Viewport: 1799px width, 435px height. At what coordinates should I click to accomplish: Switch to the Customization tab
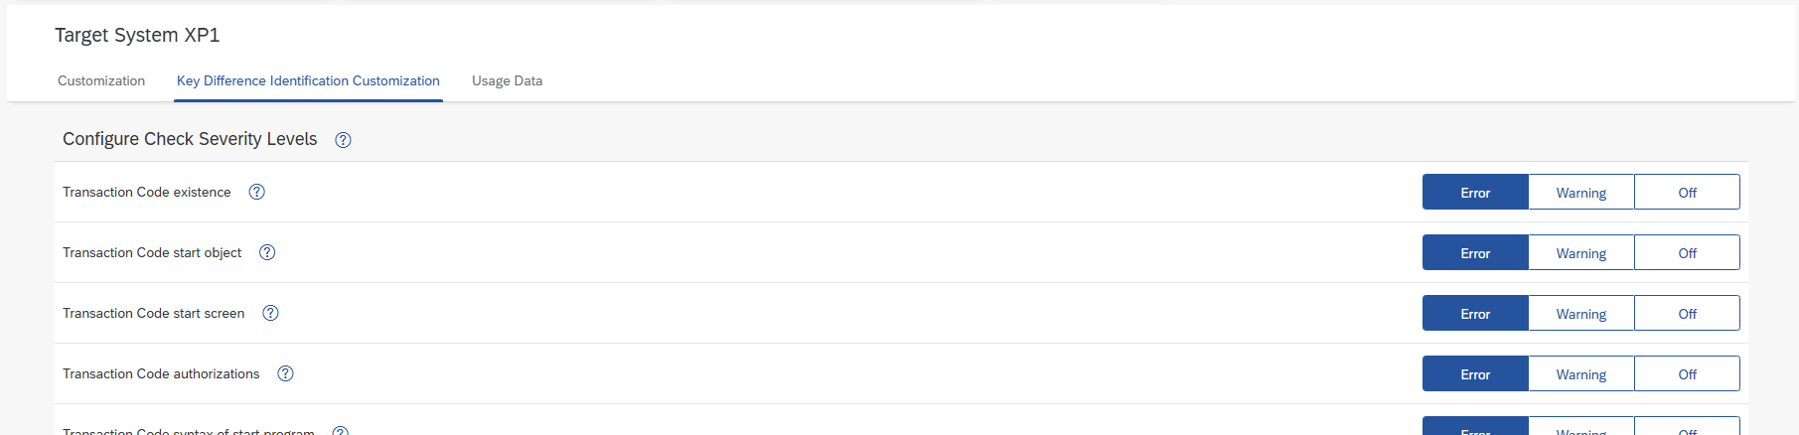(x=101, y=80)
